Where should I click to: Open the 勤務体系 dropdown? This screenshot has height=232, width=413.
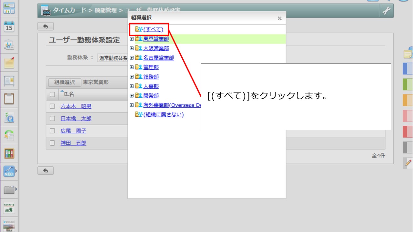coord(113,58)
